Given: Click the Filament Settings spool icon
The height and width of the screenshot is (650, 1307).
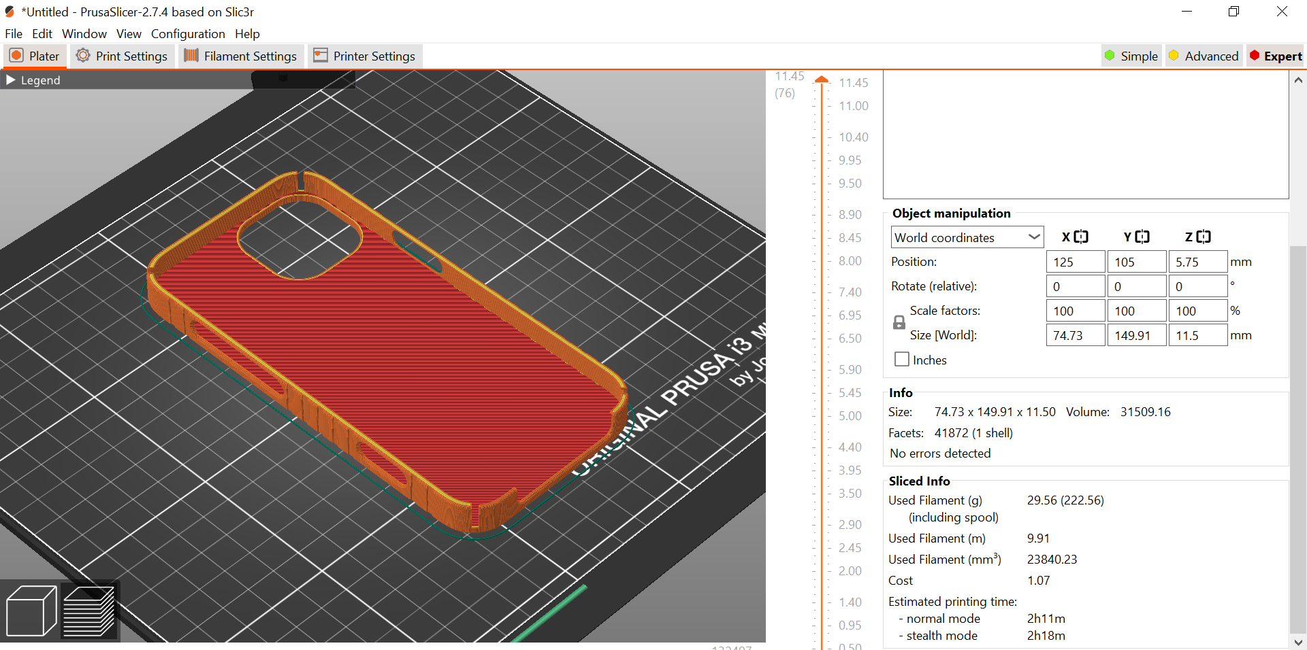Looking at the screenshot, I should pos(191,56).
